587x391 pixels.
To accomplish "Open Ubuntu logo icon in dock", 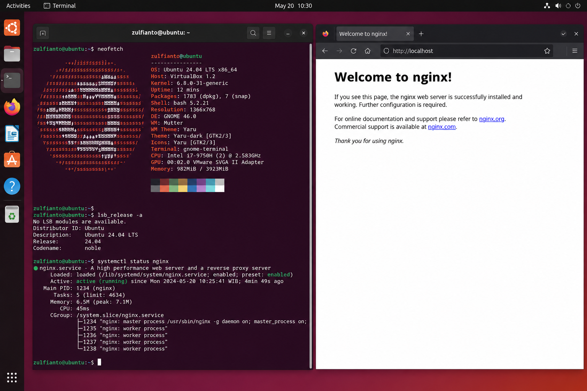I will point(12,28).
